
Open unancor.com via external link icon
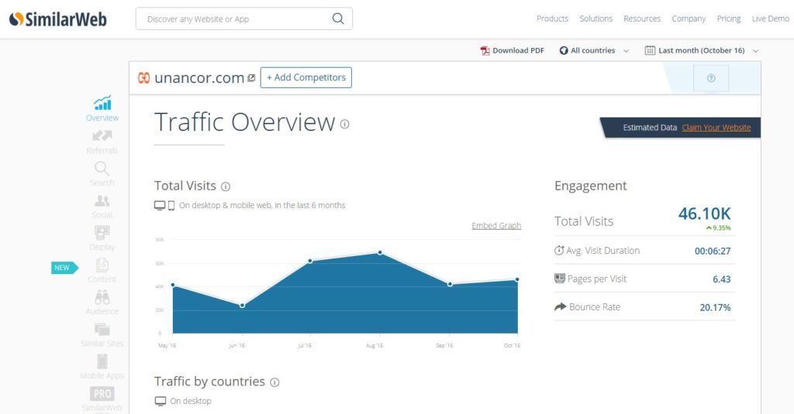click(x=251, y=78)
